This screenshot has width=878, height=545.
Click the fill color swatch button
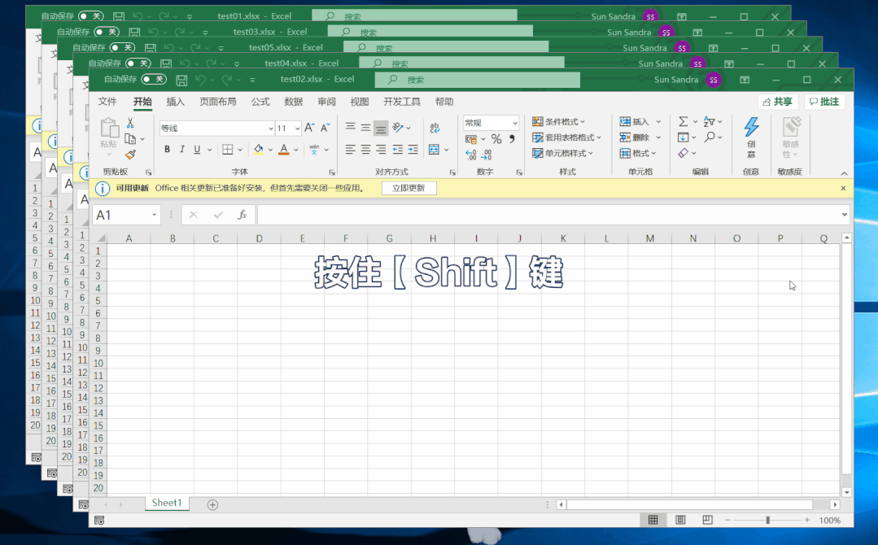[x=258, y=150]
